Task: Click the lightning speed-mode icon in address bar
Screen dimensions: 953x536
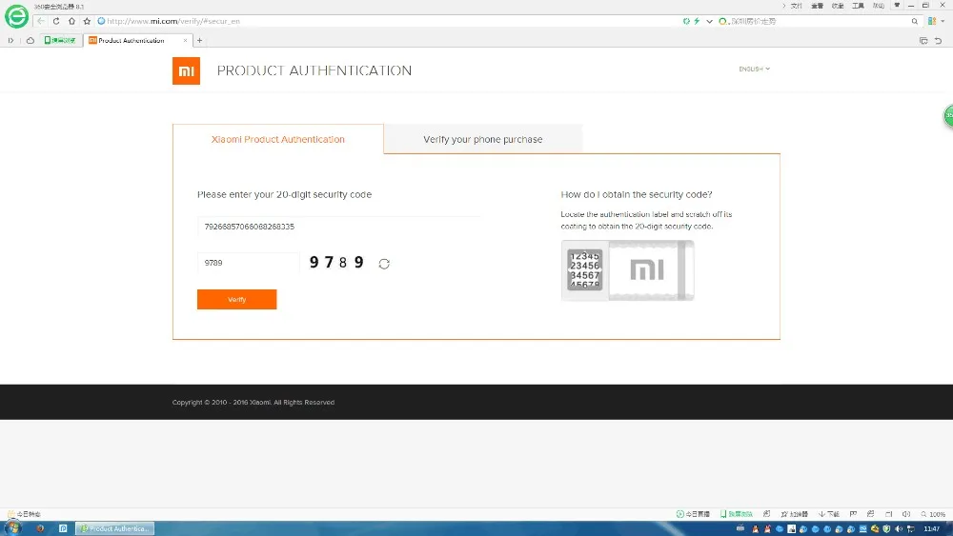Action: pyautogui.click(x=698, y=21)
